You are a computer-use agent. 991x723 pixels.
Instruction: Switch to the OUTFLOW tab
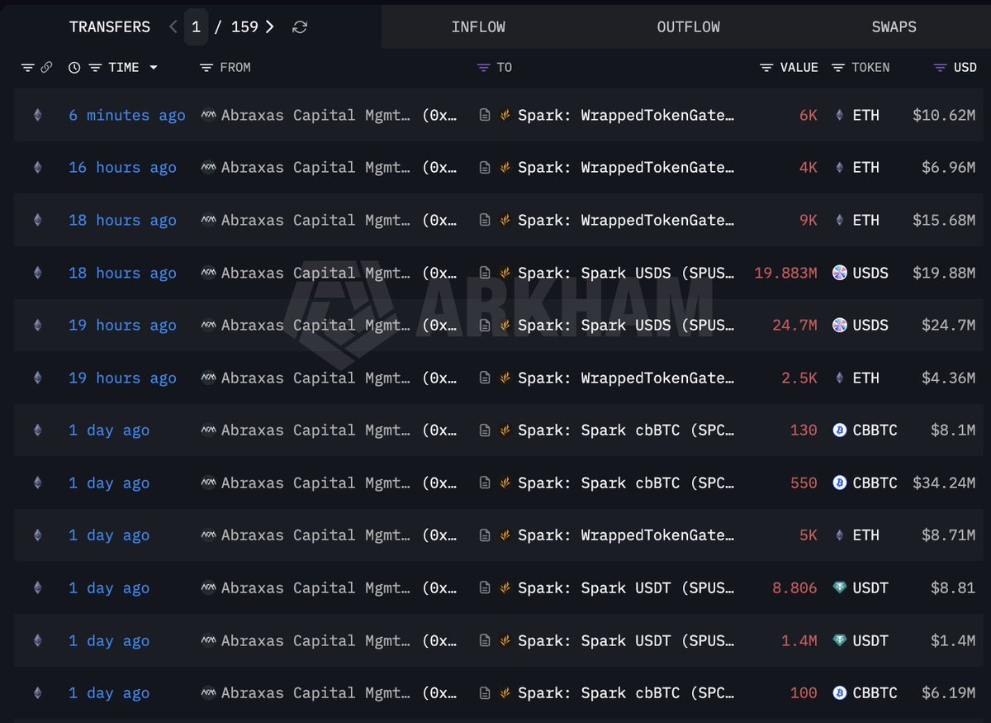(x=689, y=26)
